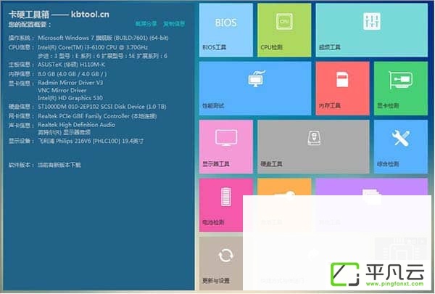The width and height of the screenshot is (435, 294).
Task: Select the ASUSTeK H110M-K motherboard line
Action: pos(71,65)
